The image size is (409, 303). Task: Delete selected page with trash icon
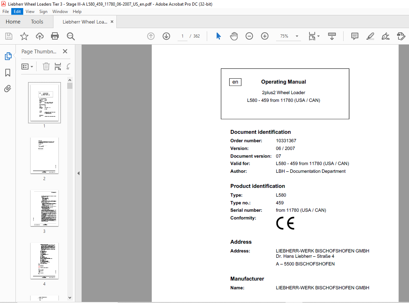(x=46, y=66)
